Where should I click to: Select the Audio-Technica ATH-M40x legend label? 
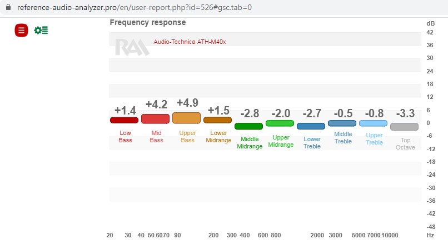(x=190, y=42)
